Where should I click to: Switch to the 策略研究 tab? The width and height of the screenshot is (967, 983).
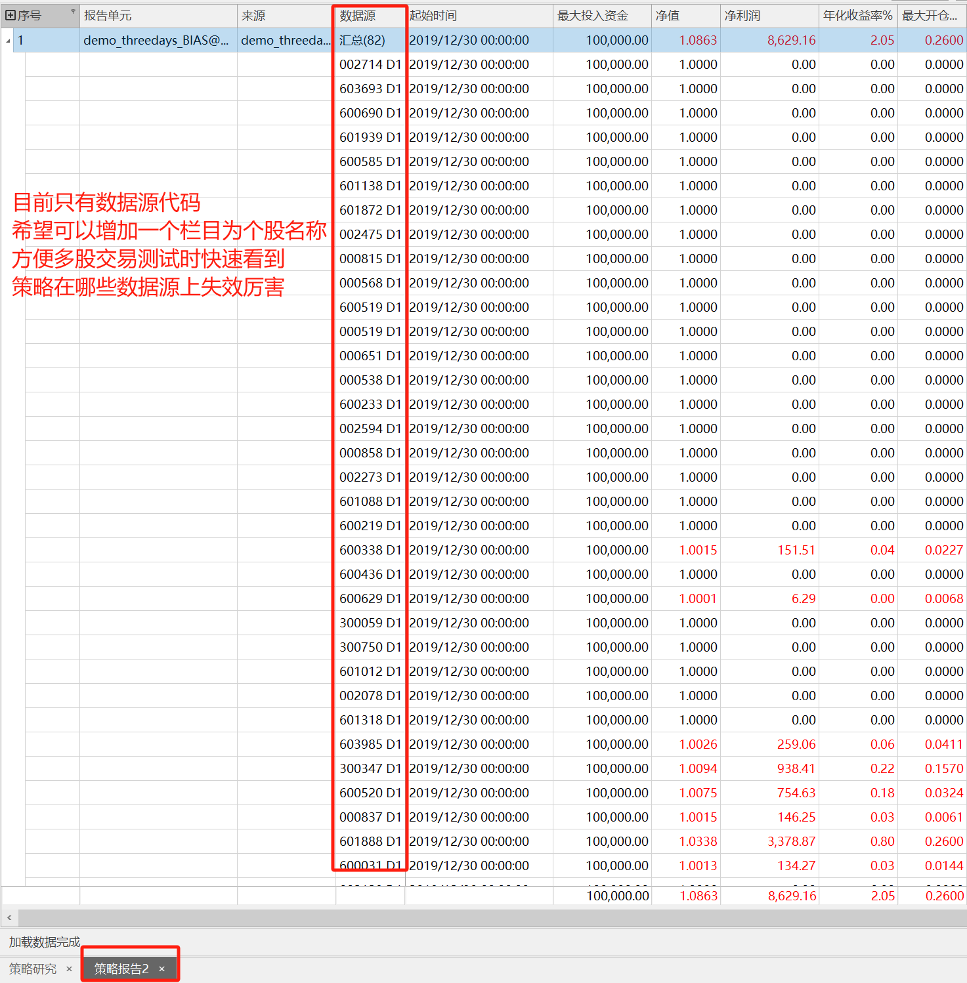point(33,969)
